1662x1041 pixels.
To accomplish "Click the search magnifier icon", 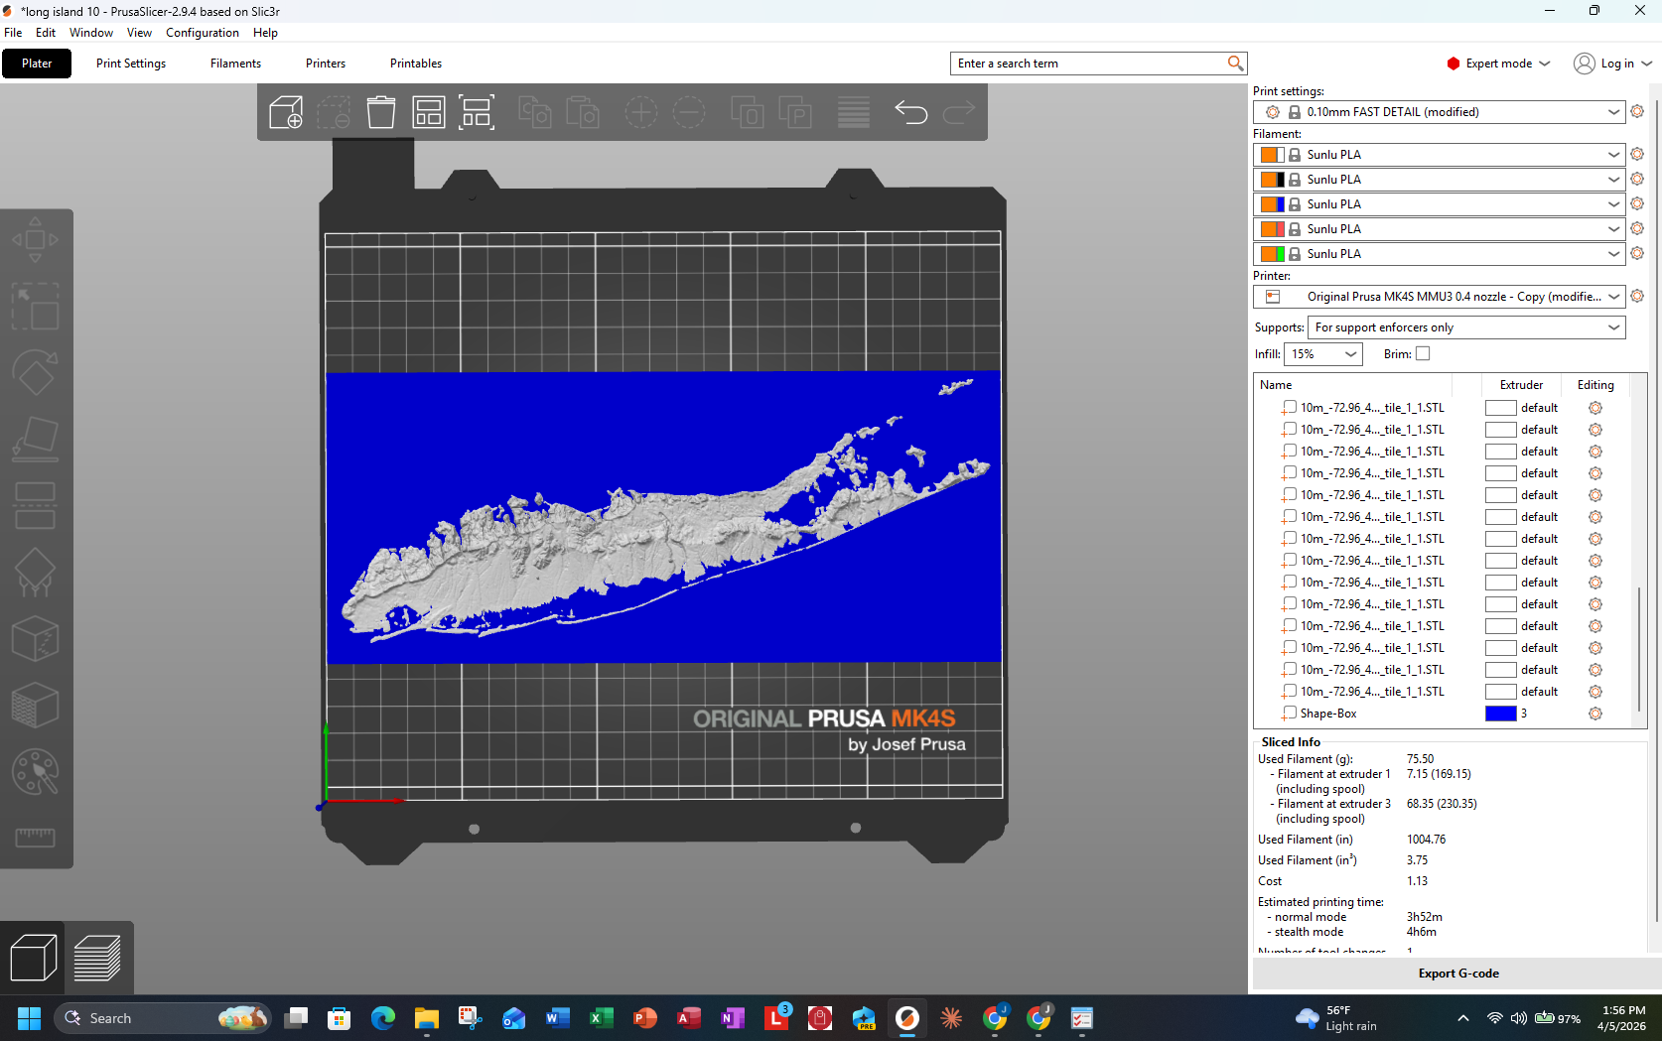I will [1235, 63].
